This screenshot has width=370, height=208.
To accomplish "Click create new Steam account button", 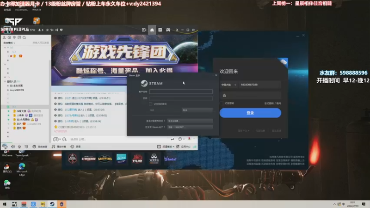I will coord(190,127).
